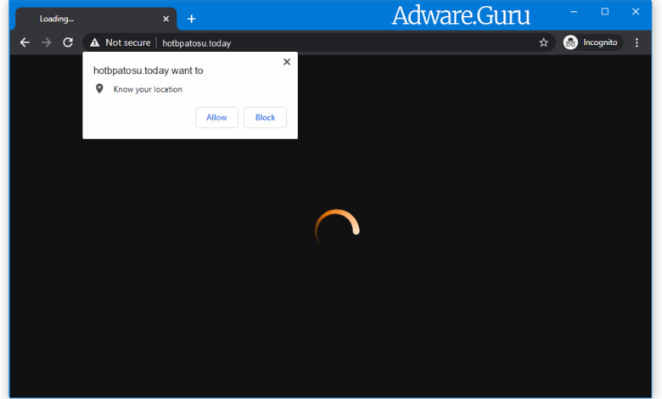Close the Chrome browser window
The height and width of the screenshot is (399, 662).
point(636,12)
